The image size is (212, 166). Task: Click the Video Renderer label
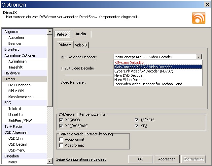[73, 82]
